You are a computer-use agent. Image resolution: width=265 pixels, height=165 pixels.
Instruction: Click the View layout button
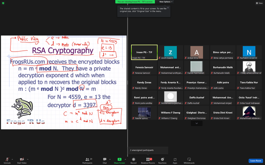pos(259,3)
